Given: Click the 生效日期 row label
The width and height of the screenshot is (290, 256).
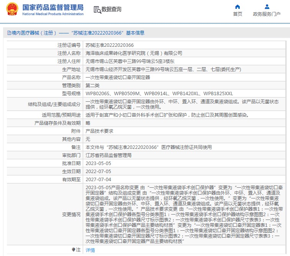Looking at the screenshot, I should click(x=71, y=172).
